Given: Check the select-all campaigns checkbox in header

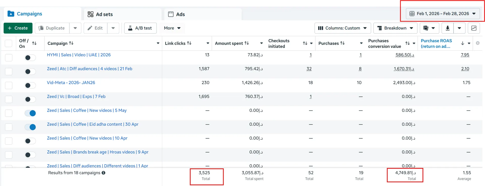Looking at the screenshot, I should pyautogui.click(x=9, y=43).
